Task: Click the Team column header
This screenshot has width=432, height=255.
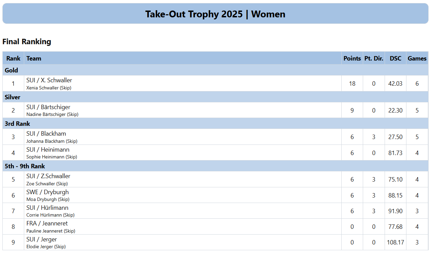Action: (34, 58)
